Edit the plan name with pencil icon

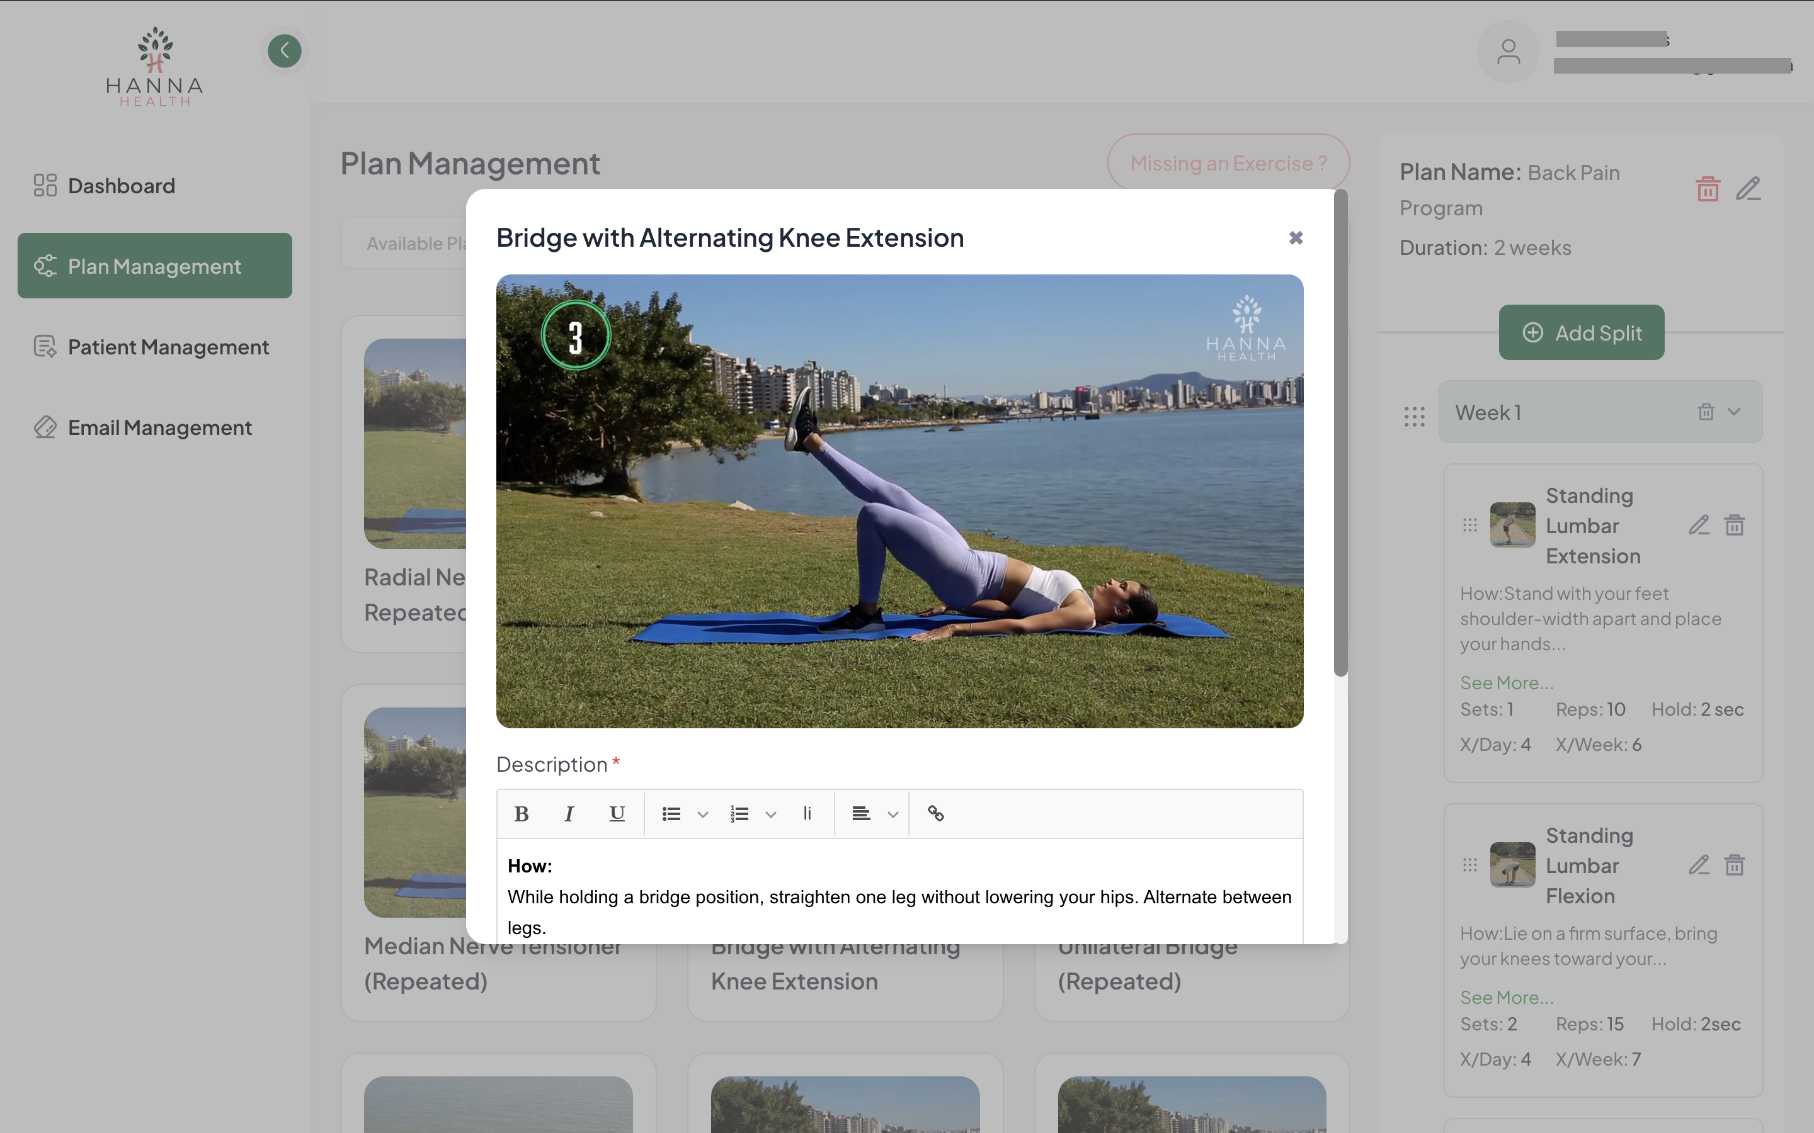[x=1748, y=189]
